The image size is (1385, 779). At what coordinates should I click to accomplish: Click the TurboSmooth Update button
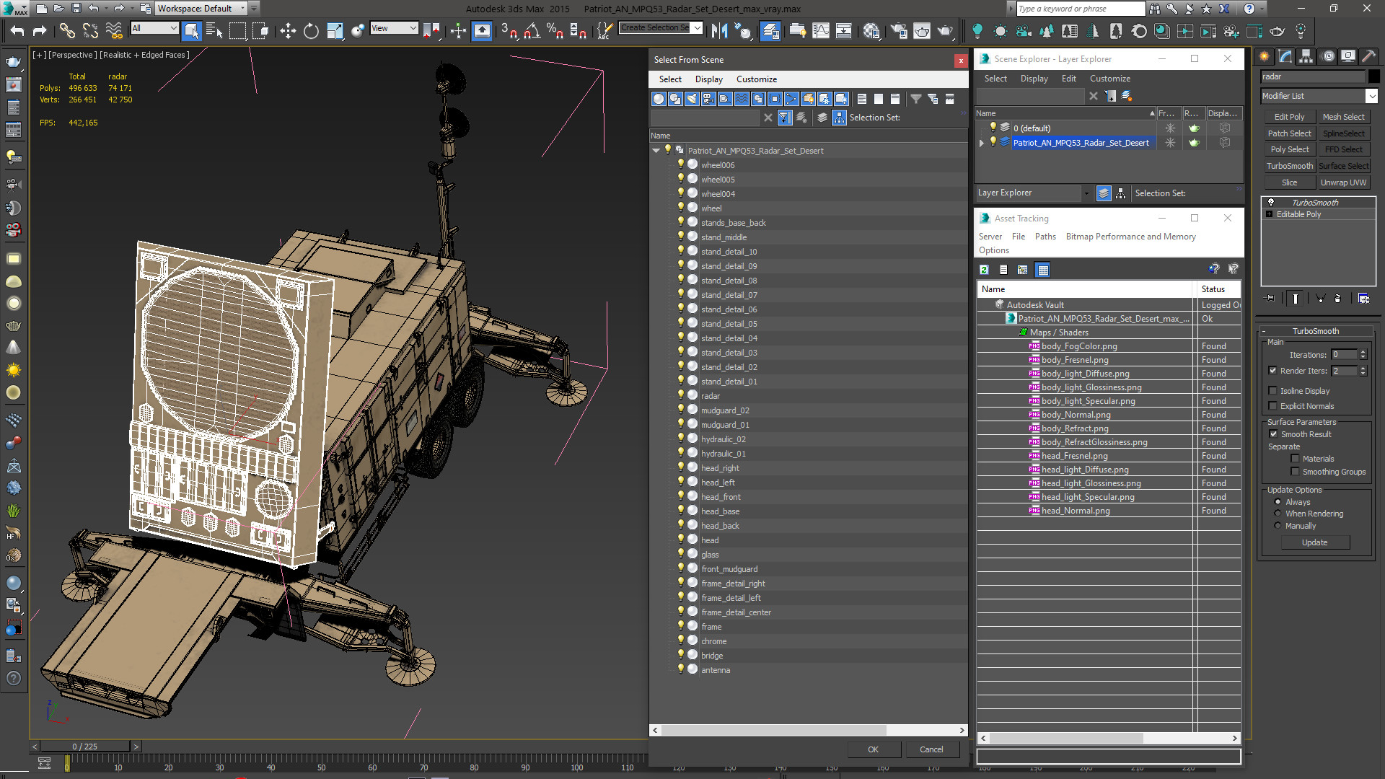coord(1314,542)
